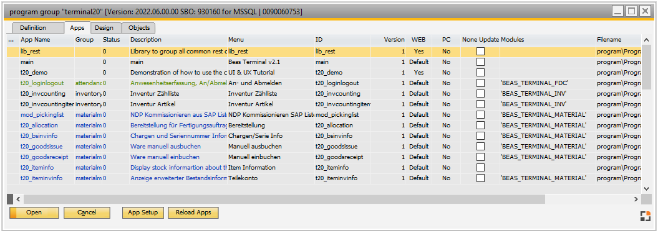Select the t20_demo app name cell

click(x=47, y=72)
